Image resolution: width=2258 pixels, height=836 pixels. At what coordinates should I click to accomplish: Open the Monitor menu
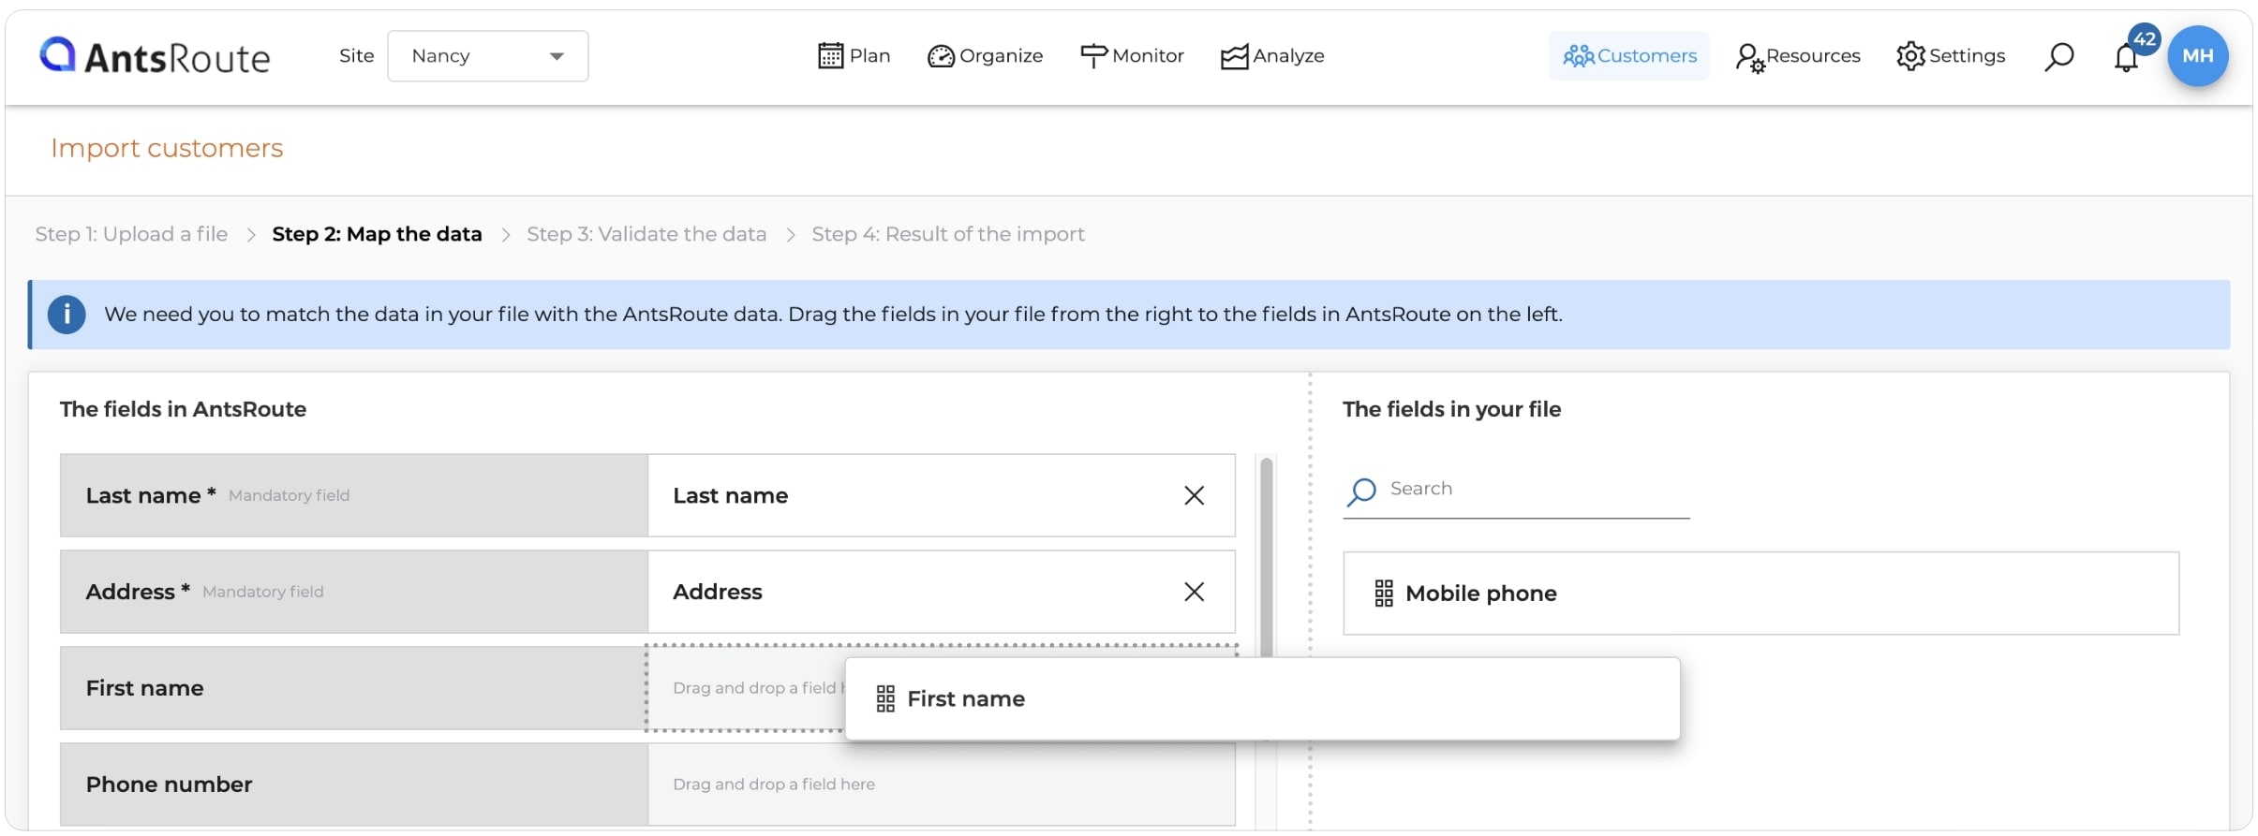click(x=1132, y=56)
